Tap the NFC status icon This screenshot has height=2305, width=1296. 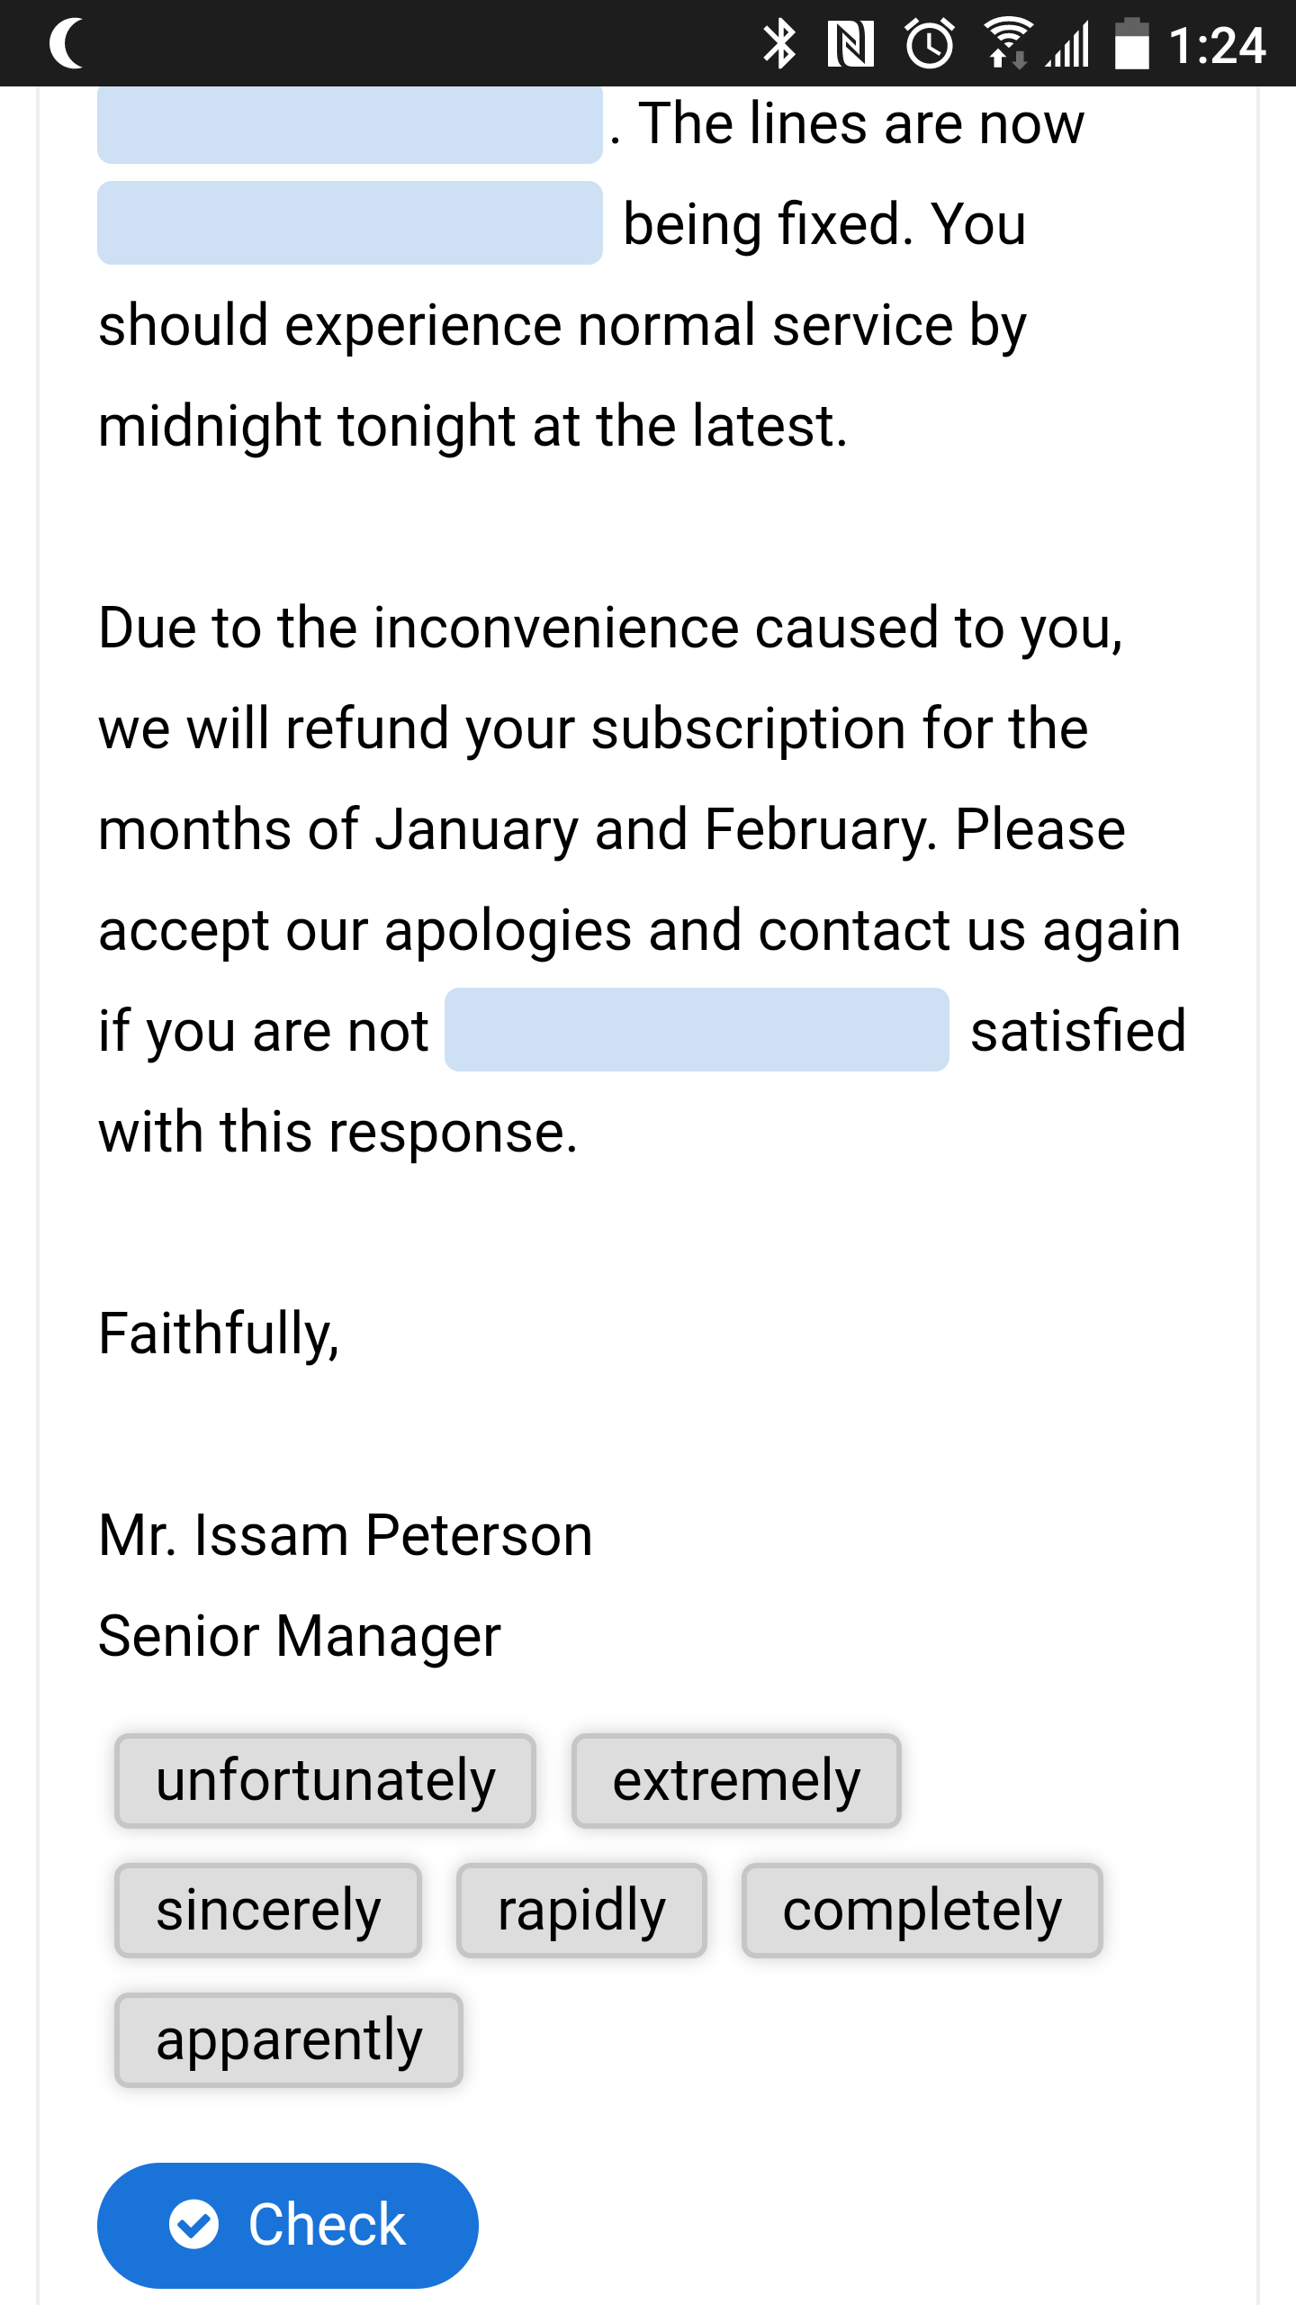(850, 44)
